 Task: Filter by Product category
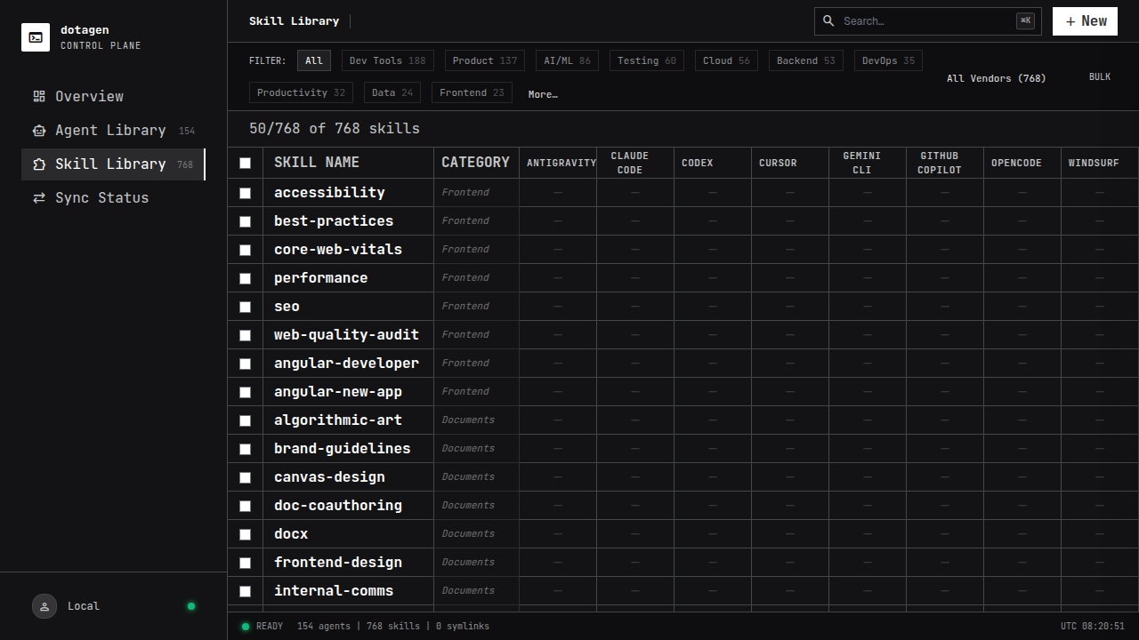(x=485, y=60)
